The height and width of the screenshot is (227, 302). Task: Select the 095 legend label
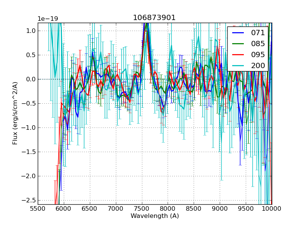[258, 54]
